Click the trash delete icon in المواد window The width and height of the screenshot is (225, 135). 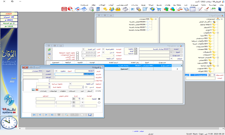[x=59, y=115]
